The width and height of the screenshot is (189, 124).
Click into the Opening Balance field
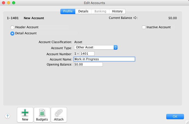tap(88, 65)
